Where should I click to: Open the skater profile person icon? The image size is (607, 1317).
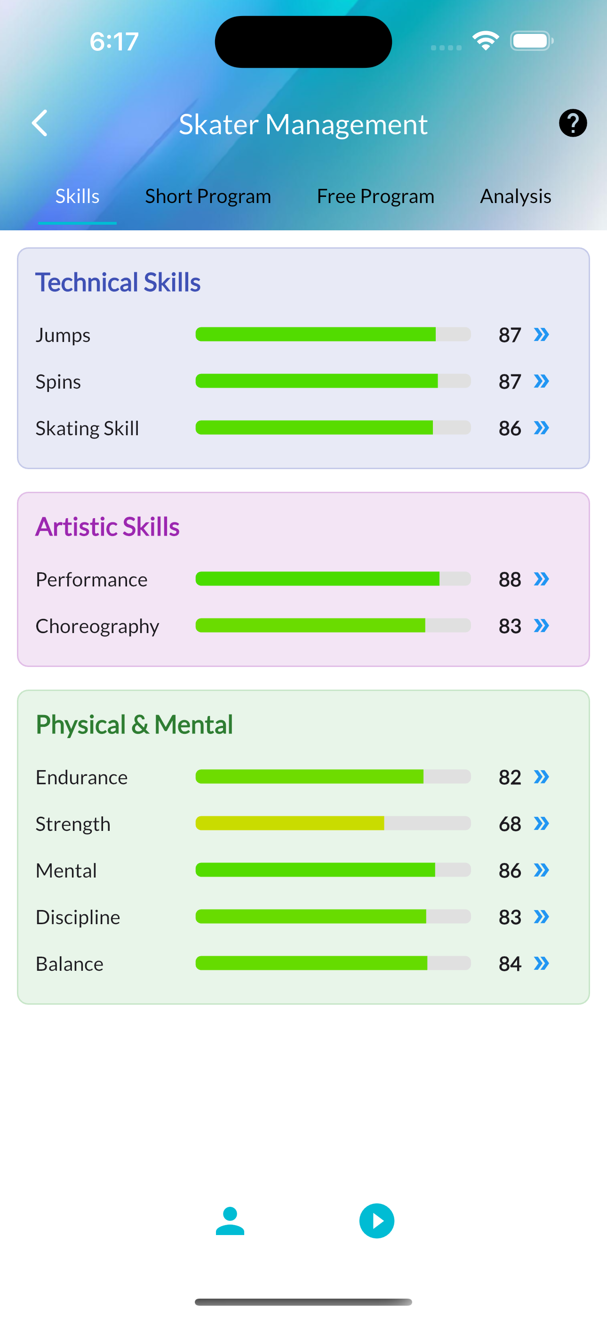point(230,1220)
